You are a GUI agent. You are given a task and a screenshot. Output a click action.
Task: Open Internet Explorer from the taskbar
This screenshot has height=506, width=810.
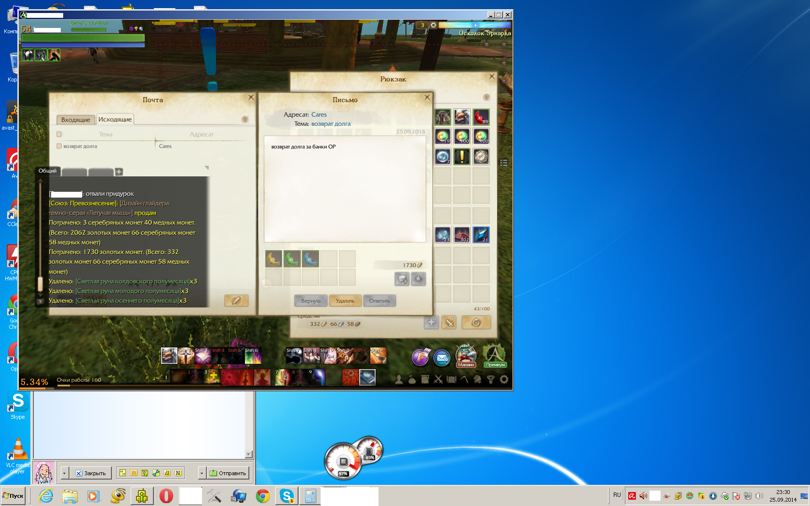tap(46, 496)
